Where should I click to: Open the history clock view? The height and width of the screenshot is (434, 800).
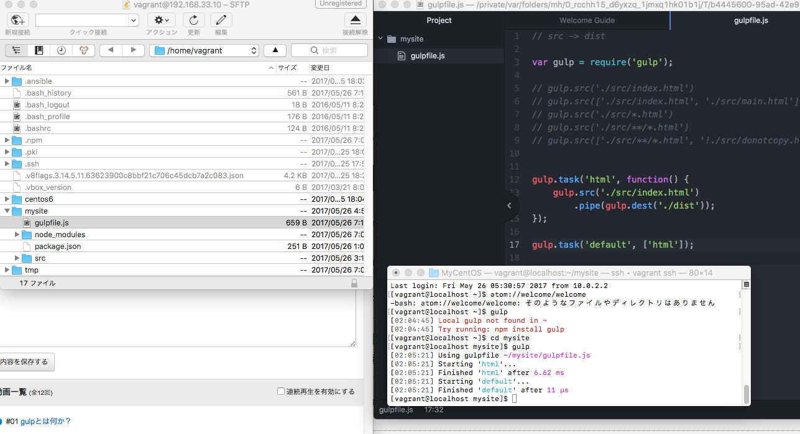61,50
